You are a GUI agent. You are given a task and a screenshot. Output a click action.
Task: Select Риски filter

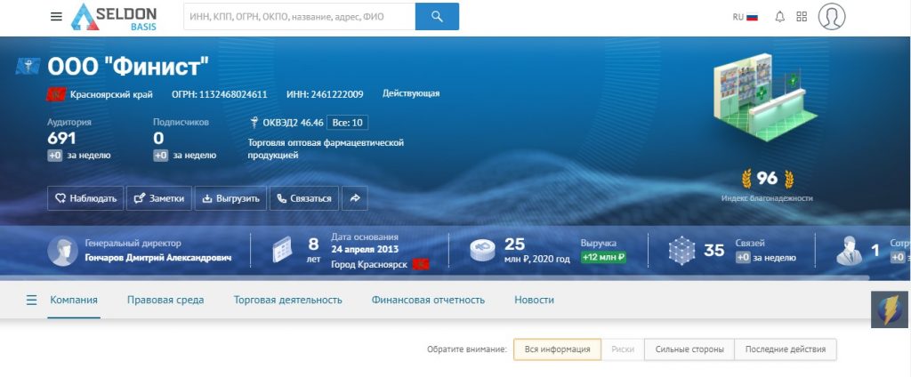623,349
